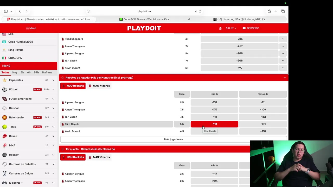Image resolution: width=333 pixels, height=187 pixels.
Task: Select the 24h time filter tab
Action: [36, 72]
